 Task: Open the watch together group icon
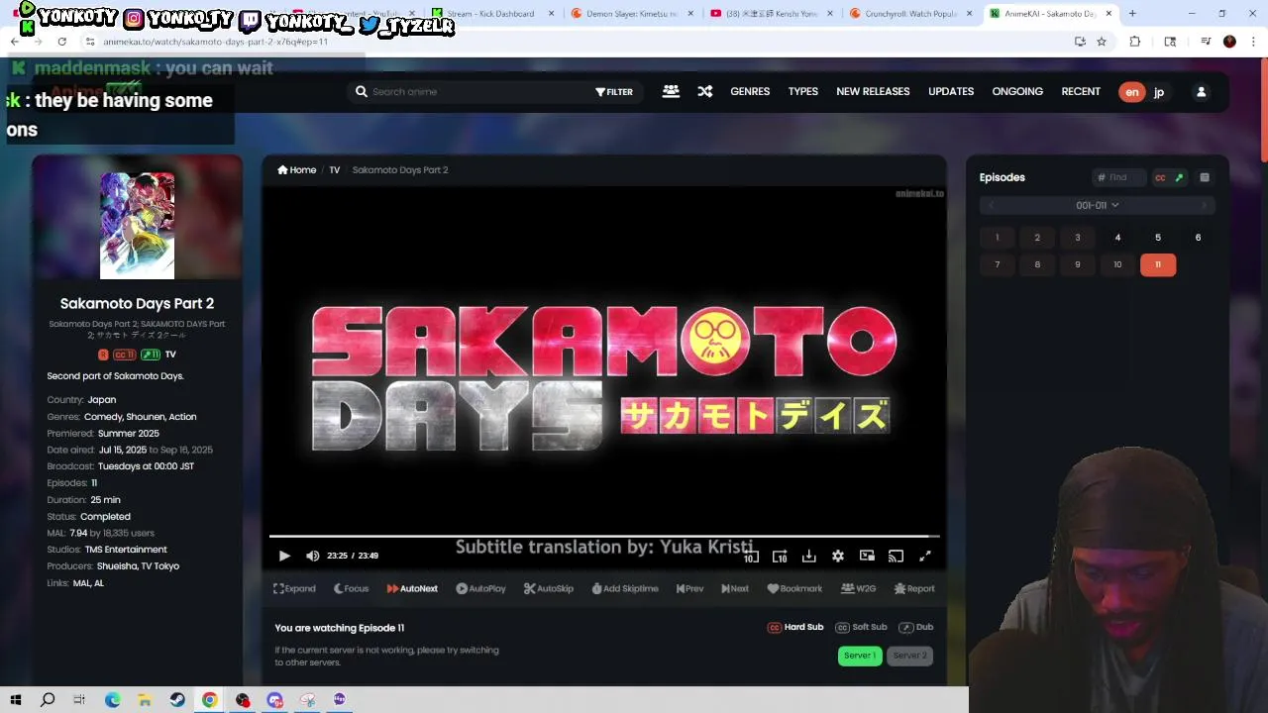click(671, 91)
